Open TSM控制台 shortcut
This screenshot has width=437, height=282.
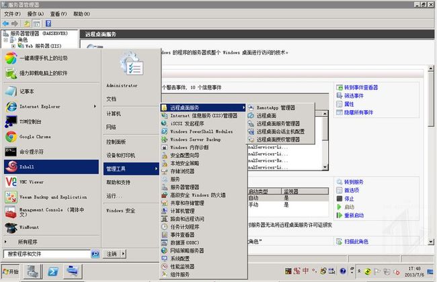(x=52, y=122)
